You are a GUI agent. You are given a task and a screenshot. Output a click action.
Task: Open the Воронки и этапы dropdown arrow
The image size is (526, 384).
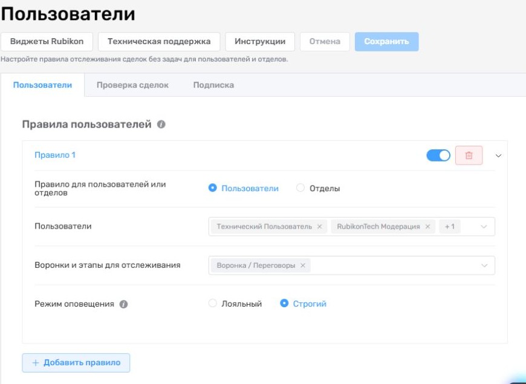484,265
